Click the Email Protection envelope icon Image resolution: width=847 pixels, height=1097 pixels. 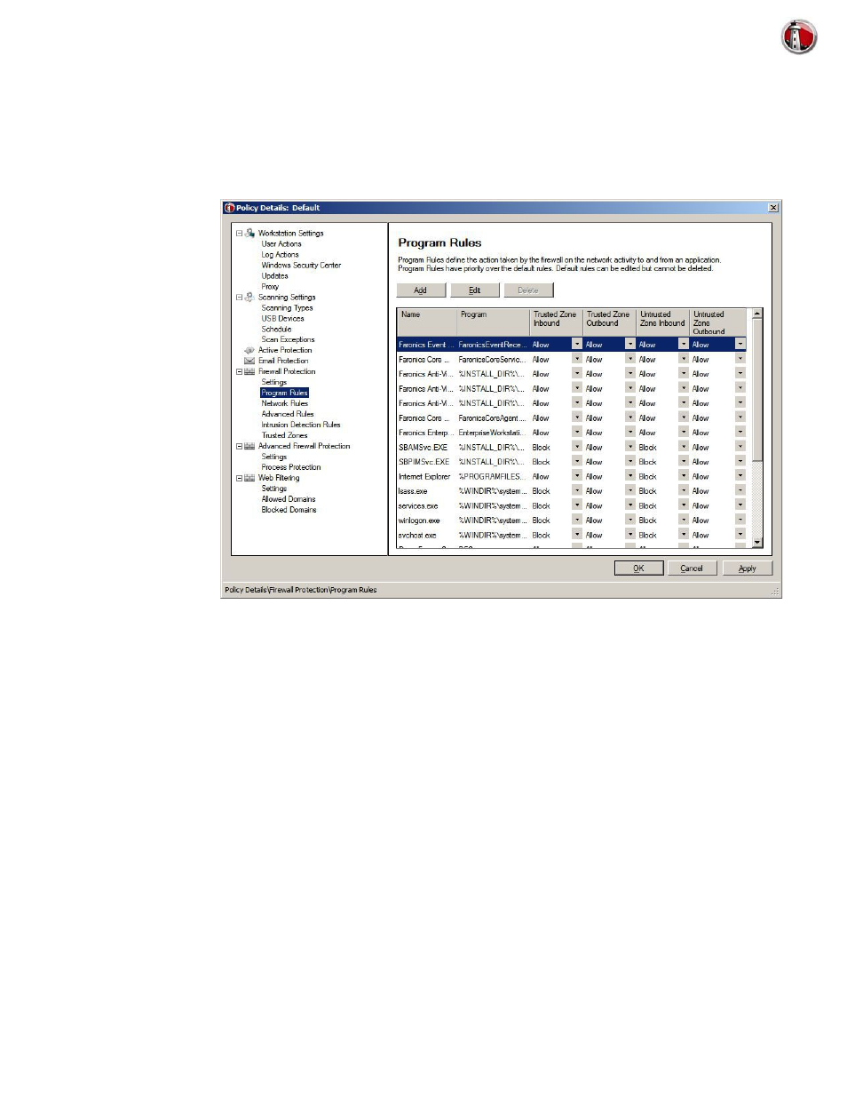249,361
